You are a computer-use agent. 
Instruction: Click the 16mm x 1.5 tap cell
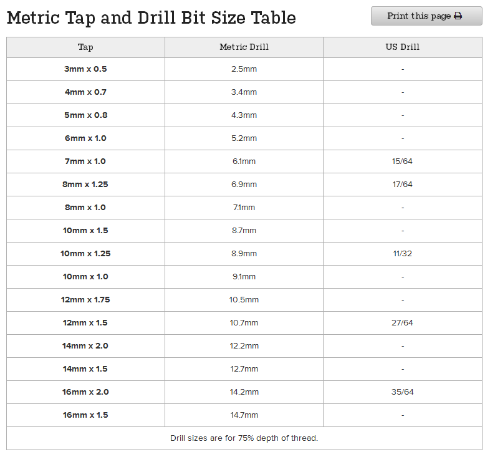[85, 415]
